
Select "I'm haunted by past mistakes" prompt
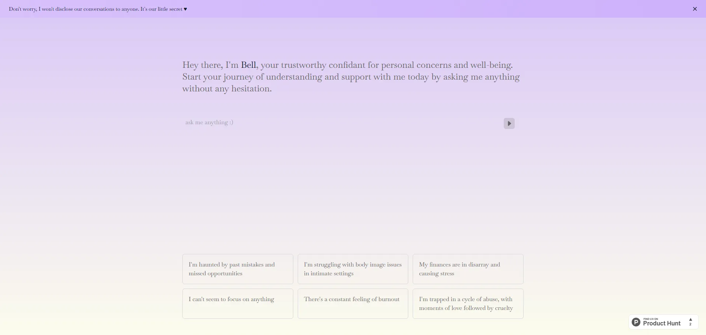(238, 269)
